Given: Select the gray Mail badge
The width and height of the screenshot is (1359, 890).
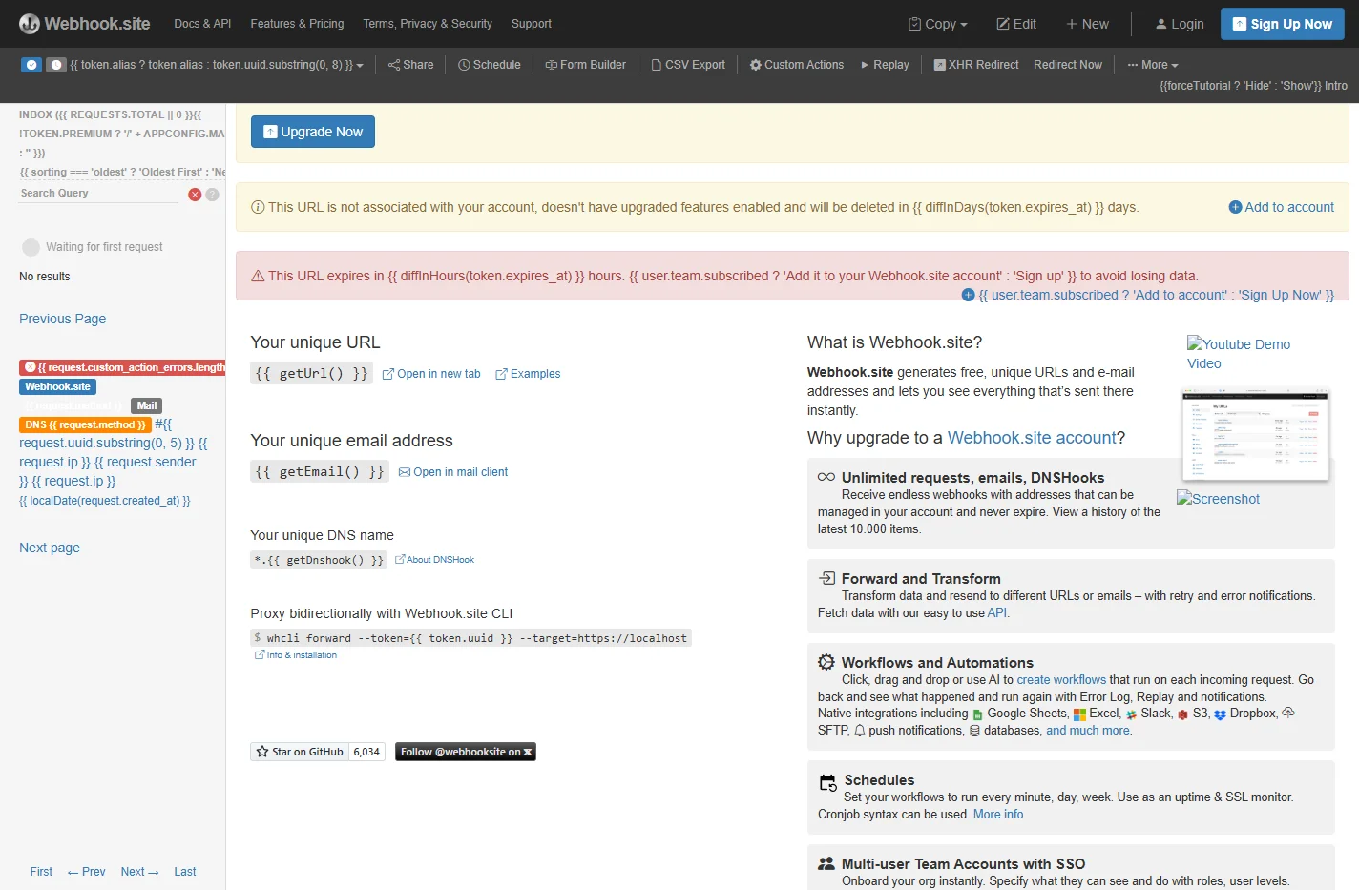Looking at the screenshot, I should (x=147, y=405).
